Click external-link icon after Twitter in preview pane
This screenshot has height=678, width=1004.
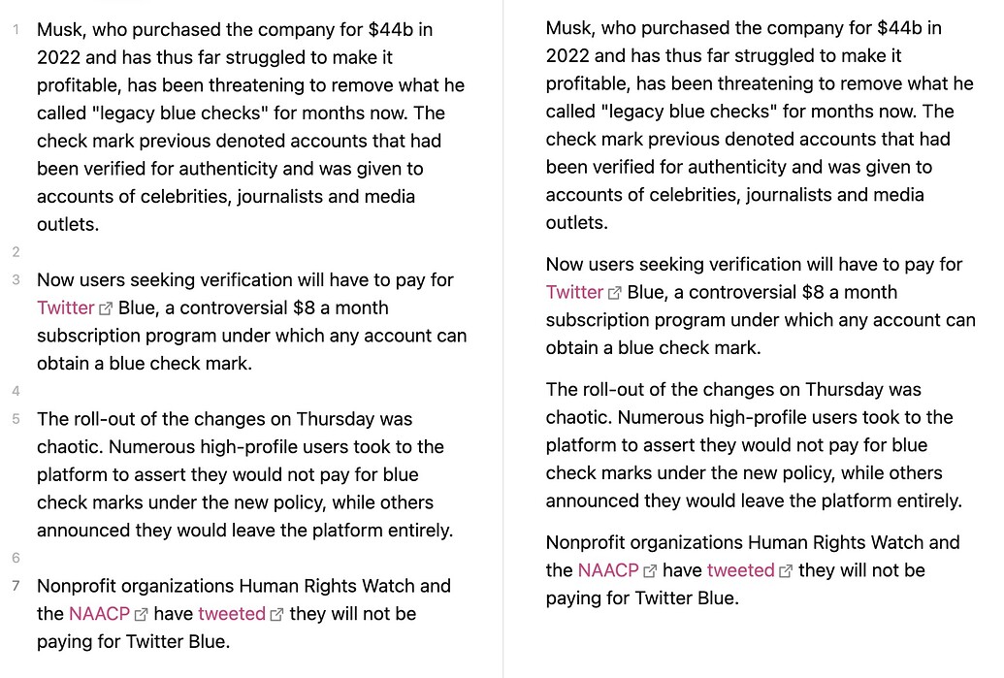coord(615,293)
